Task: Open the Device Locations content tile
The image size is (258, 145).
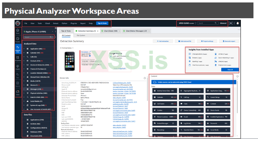Action: click(x=165, y=117)
